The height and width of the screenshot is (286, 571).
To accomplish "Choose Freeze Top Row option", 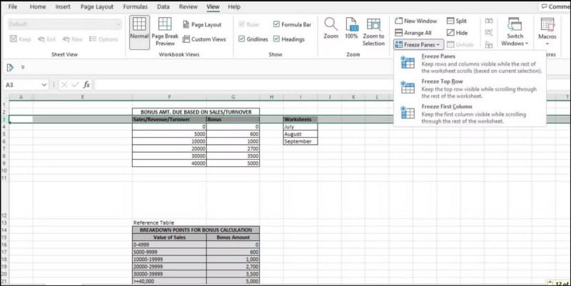I will [442, 81].
